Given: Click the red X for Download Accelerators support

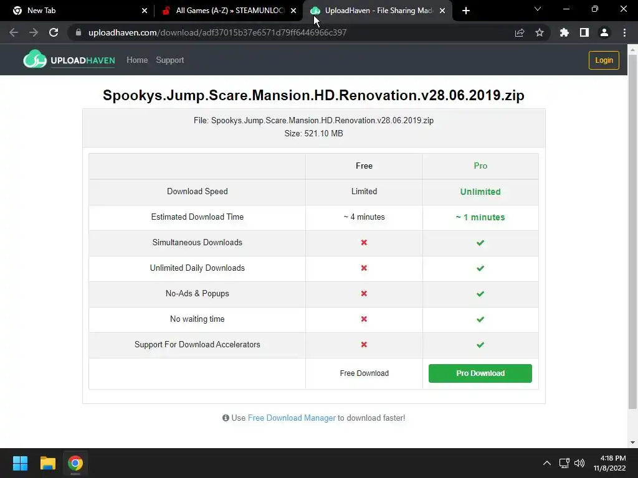Looking at the screenshot, I should coord(364,345).
